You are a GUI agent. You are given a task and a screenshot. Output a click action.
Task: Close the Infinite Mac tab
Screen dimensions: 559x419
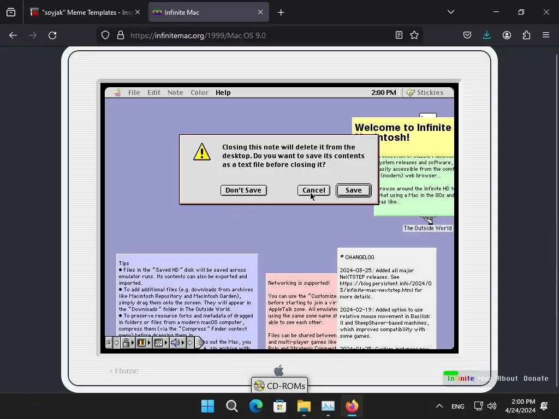[260, 12]
